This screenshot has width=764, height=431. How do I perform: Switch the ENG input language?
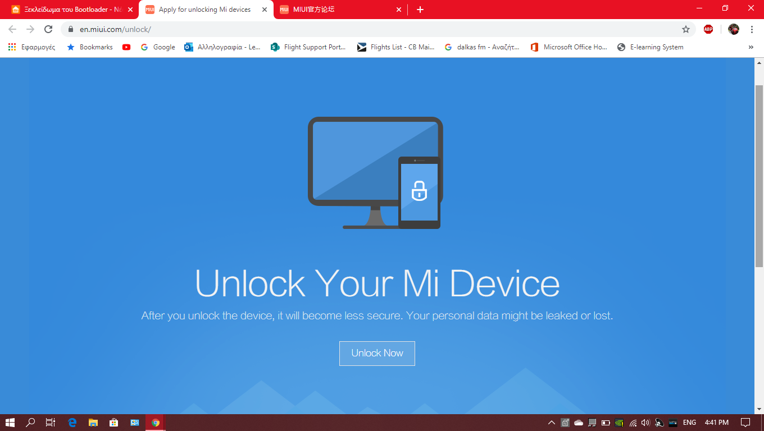click(x=689, y=423)
